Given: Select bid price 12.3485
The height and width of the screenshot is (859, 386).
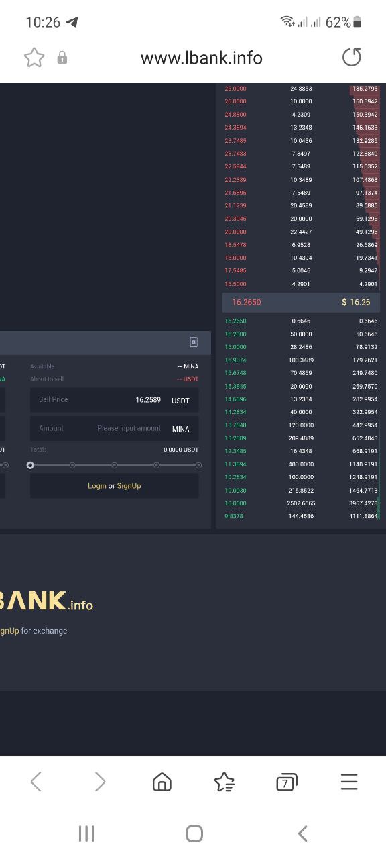Looking at the screenshot, I should point(235,451).
